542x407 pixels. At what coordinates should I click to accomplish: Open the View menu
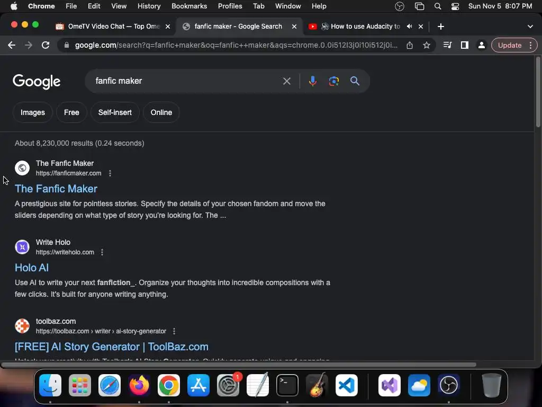(119, 6)
